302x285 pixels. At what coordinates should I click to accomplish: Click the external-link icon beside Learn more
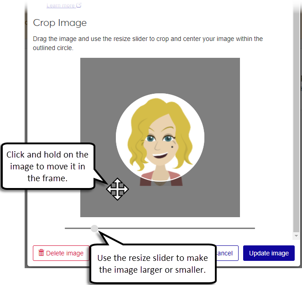pyautogui.click(x=79, y=5)
